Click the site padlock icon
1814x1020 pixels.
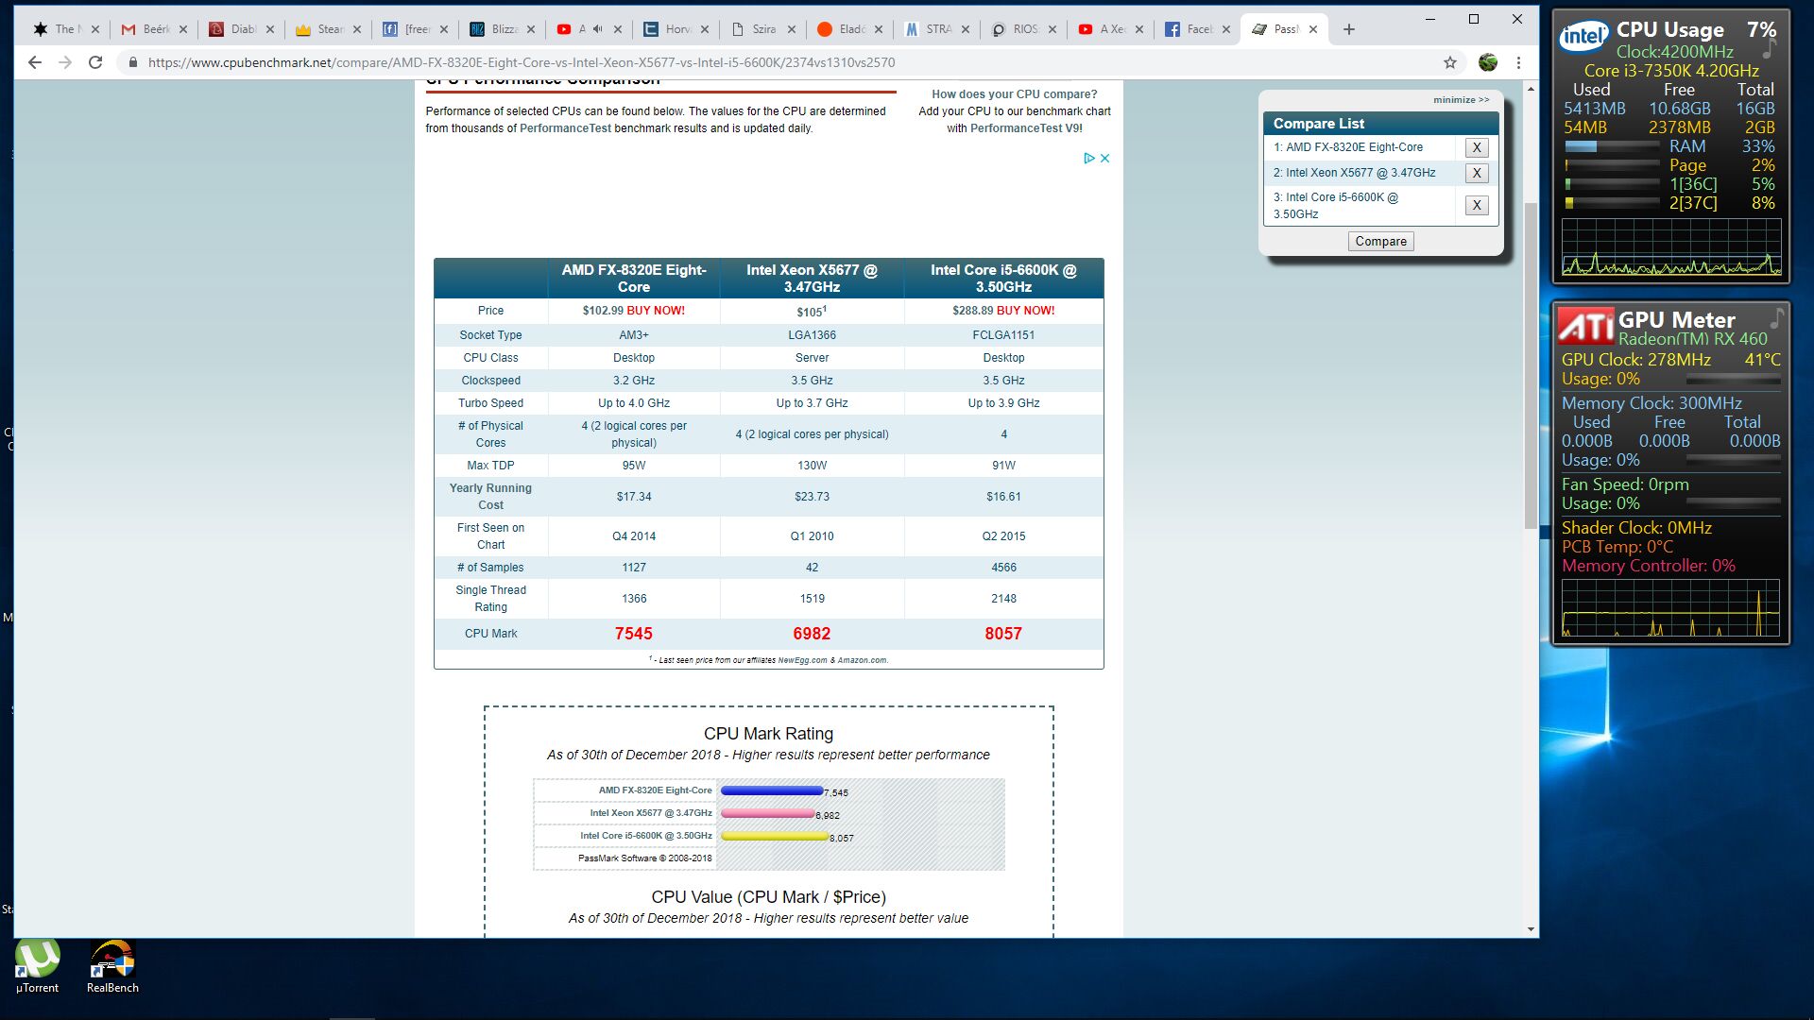(132, 62)
